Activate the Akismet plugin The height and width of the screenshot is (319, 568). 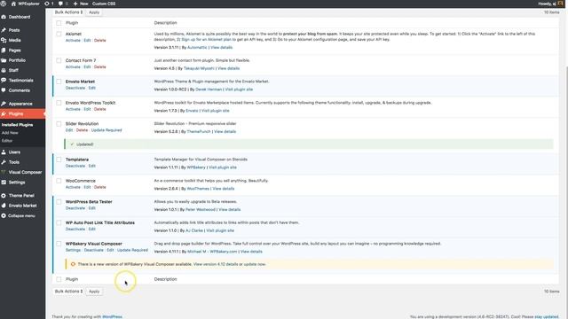pos(73,41)
